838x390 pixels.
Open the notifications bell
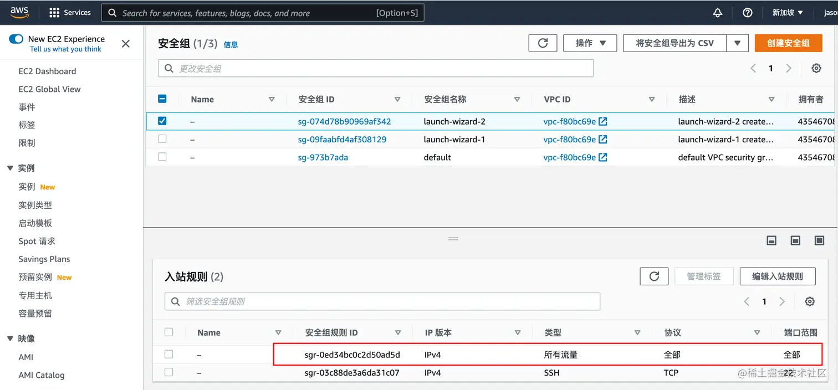[718, 12]
